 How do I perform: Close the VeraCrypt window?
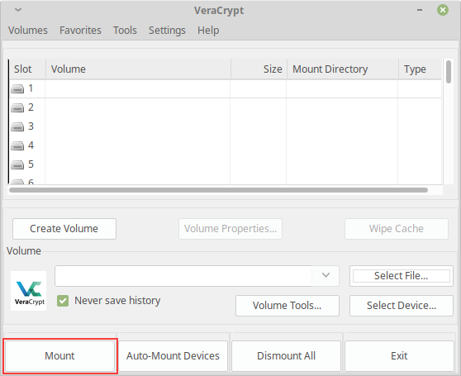click(443, 10)
